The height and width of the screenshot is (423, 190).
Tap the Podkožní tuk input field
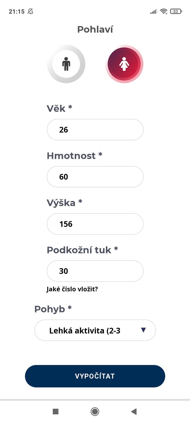tap(95, 271)
